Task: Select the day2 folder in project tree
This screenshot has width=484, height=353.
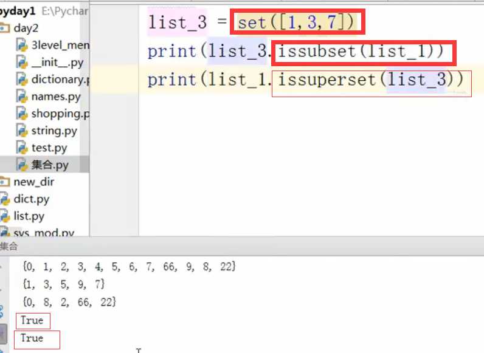Action: point(26,28)
